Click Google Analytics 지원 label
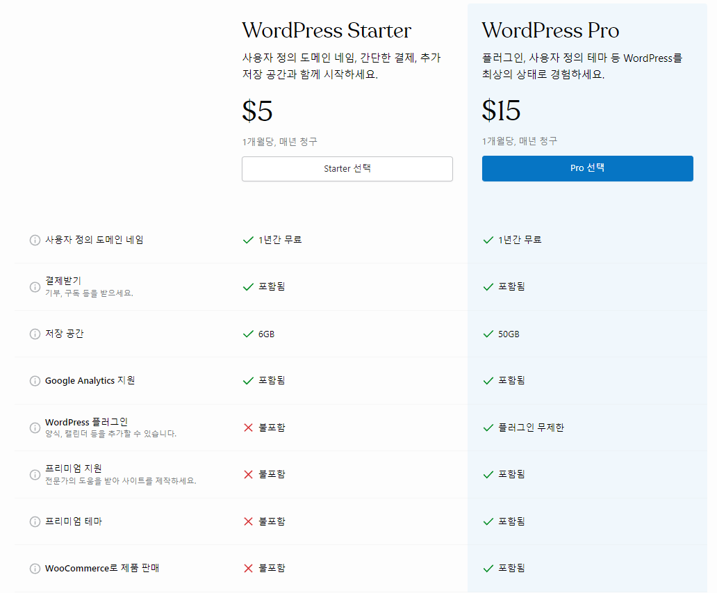This screenshot has width=717, height=593. (90, 381)
